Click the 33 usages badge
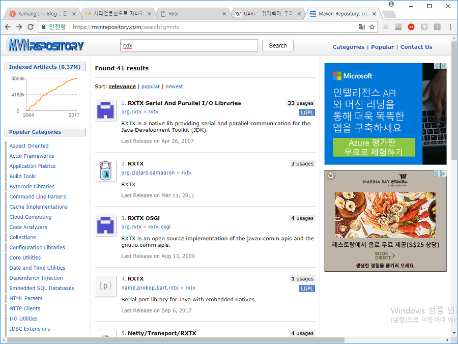This screenshot has width=458, height=344. (300, 103)
